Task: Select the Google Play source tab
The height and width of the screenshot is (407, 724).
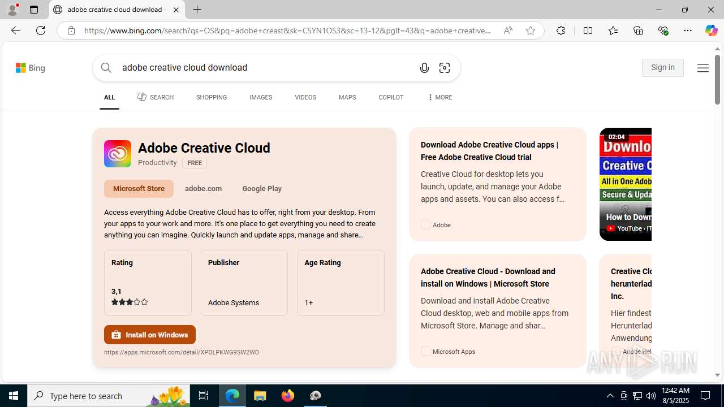Action: click(x=262, y=189)
